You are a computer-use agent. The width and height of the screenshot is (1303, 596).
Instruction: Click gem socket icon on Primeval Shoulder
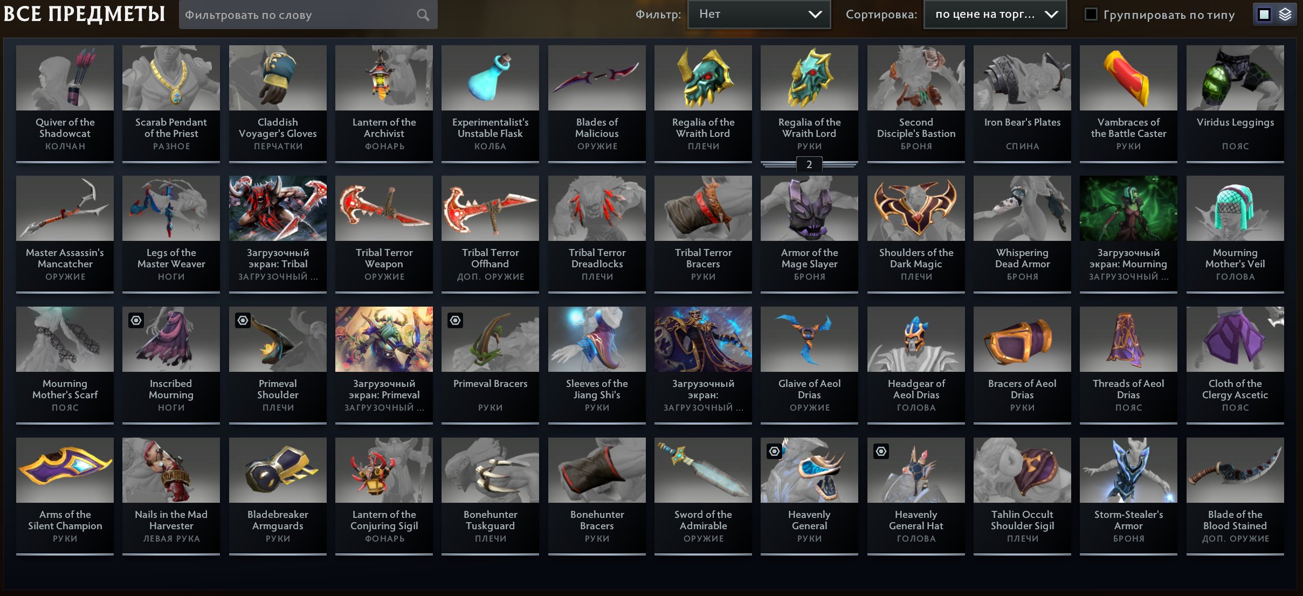[243, 321]
